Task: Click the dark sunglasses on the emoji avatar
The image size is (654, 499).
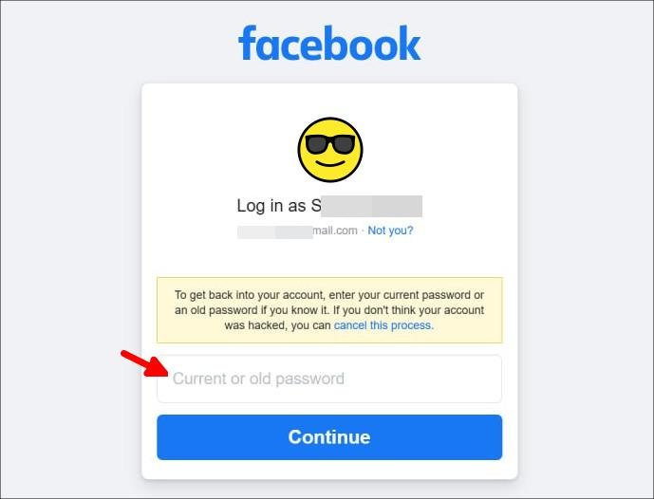Action: (330, 144)
